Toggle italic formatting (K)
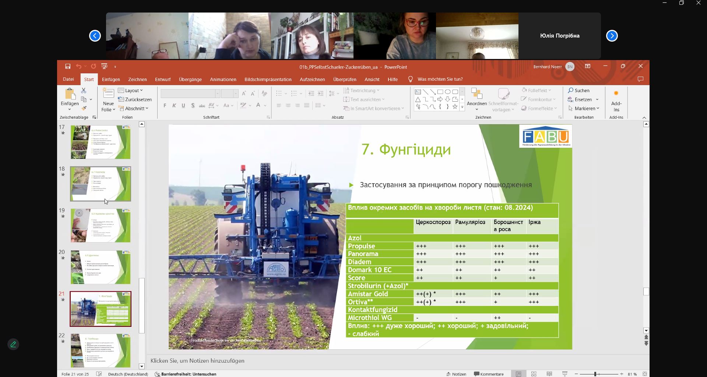 [x=174, y=106]
